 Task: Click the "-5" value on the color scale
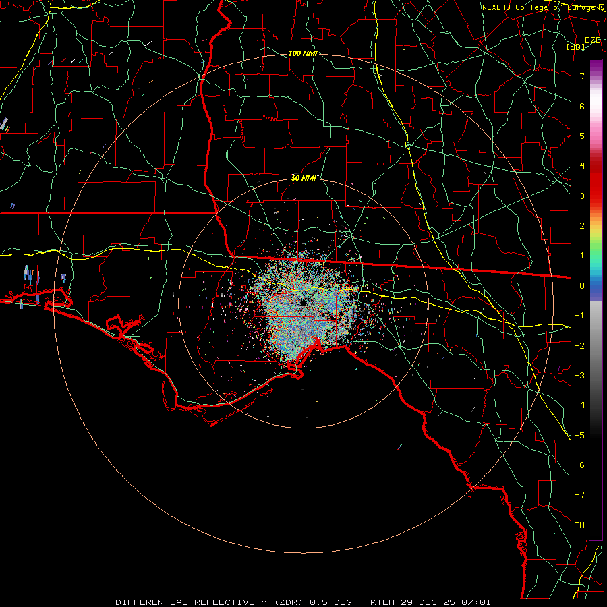click(579, 435)
